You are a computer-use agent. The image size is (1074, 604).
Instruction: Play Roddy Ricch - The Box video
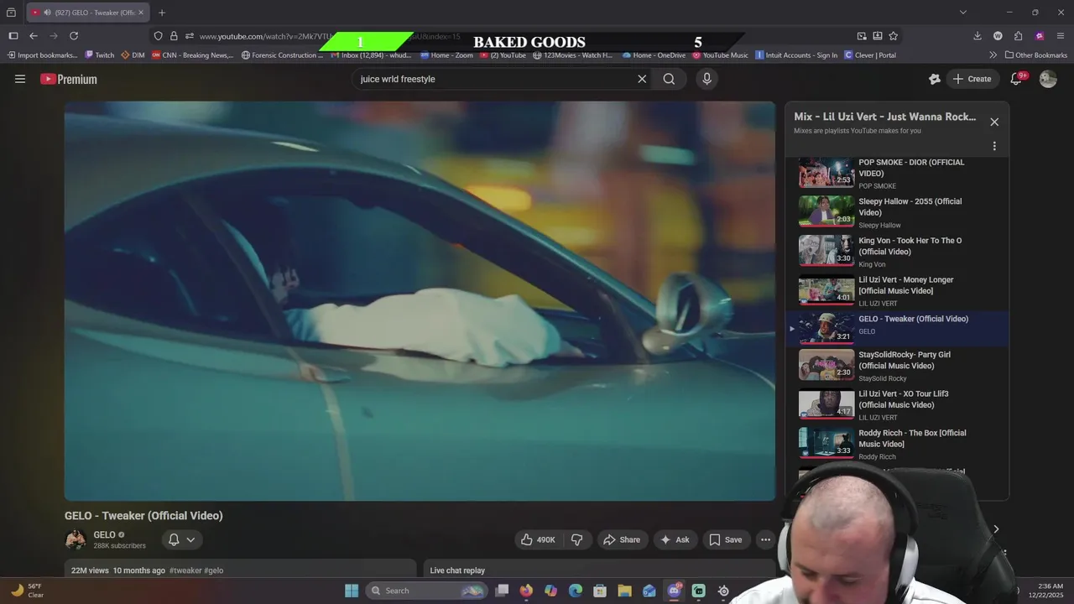(898, 444)
